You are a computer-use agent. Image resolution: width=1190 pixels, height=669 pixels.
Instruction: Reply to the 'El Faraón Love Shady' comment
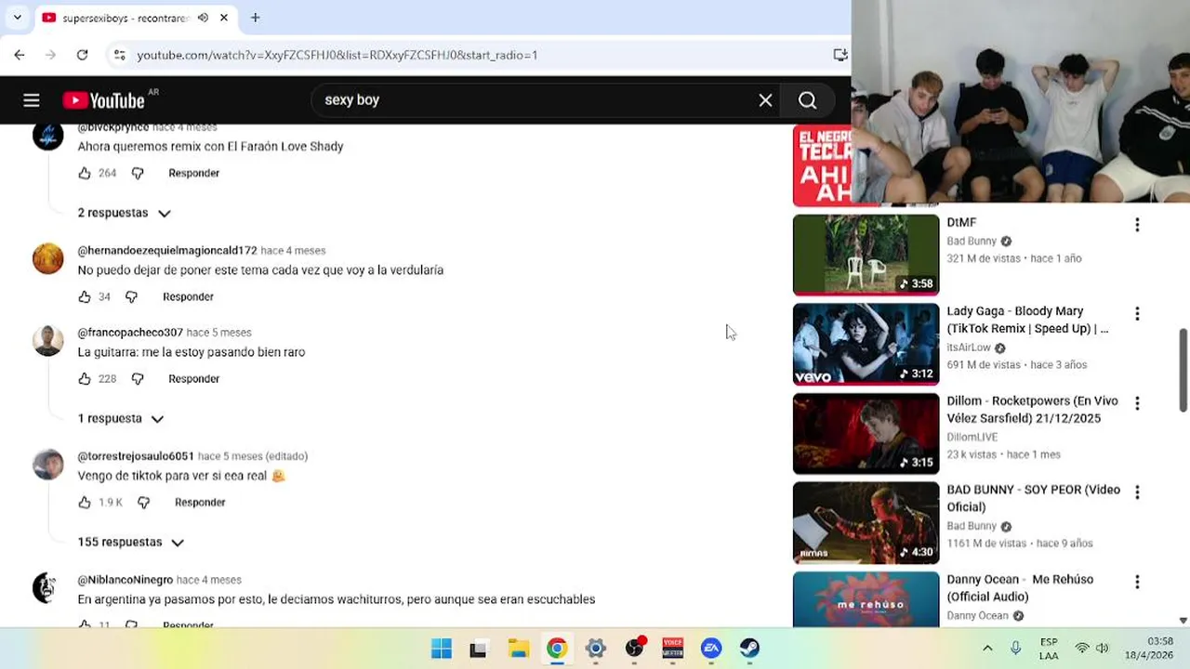point(193,173)
